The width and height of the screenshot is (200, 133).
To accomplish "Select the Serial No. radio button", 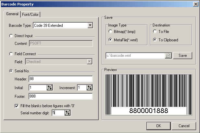I will coord(11,71).
